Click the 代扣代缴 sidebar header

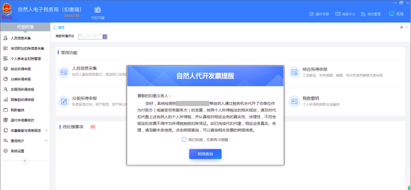pos(25,27)
